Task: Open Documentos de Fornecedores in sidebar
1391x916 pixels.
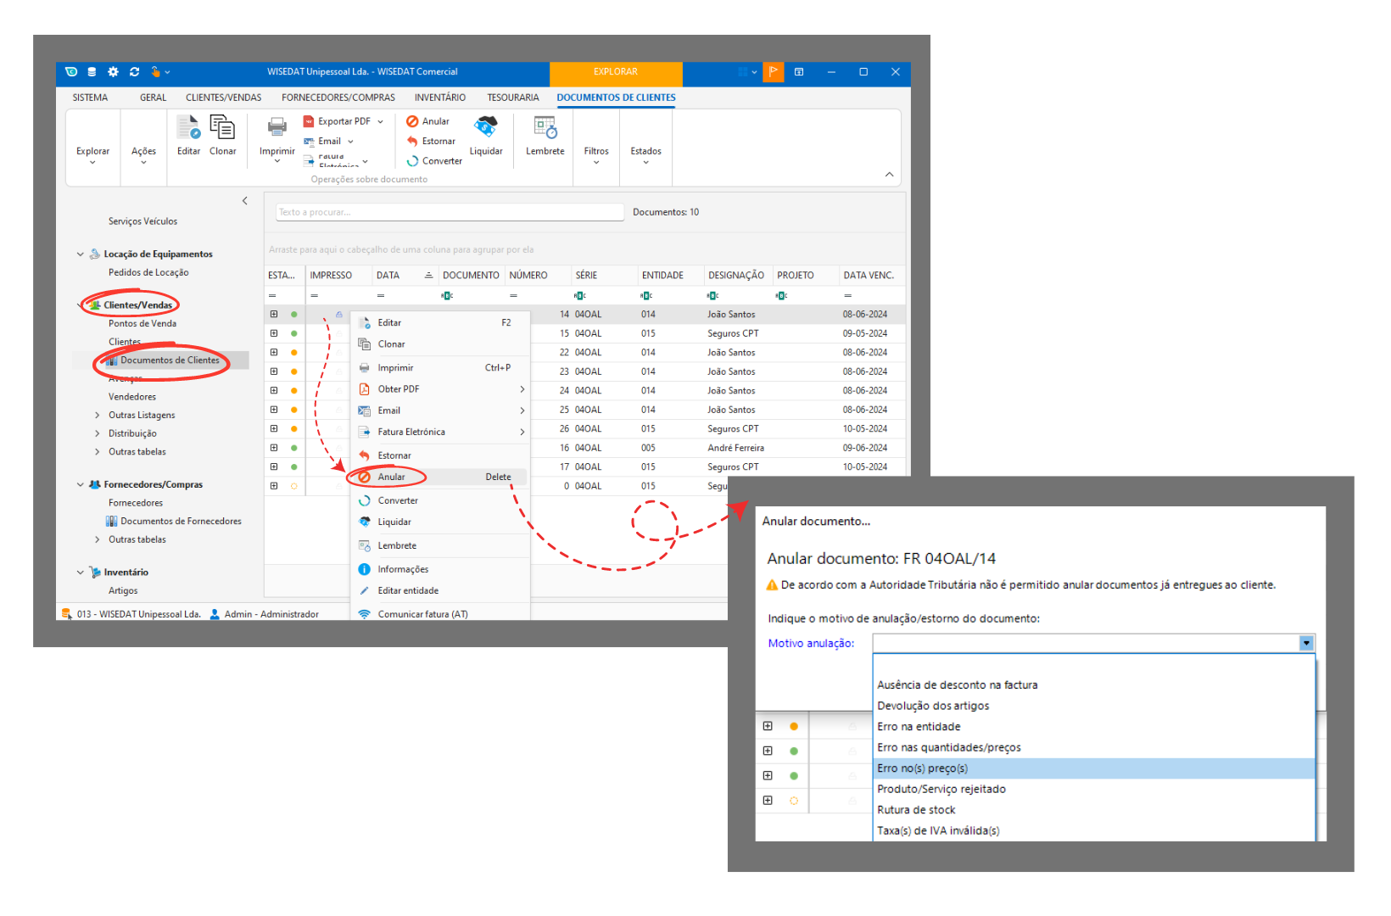Action: coord(181,522)
